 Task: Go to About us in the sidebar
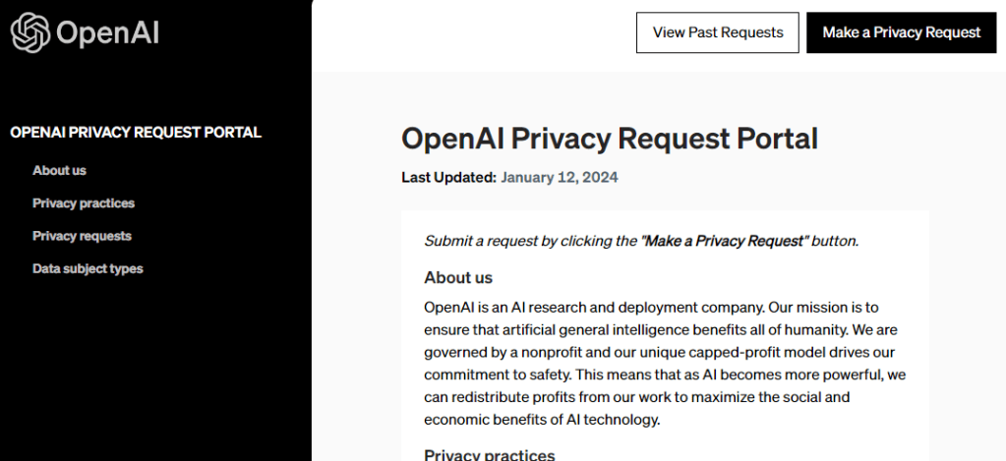click(x=59, y=170)
